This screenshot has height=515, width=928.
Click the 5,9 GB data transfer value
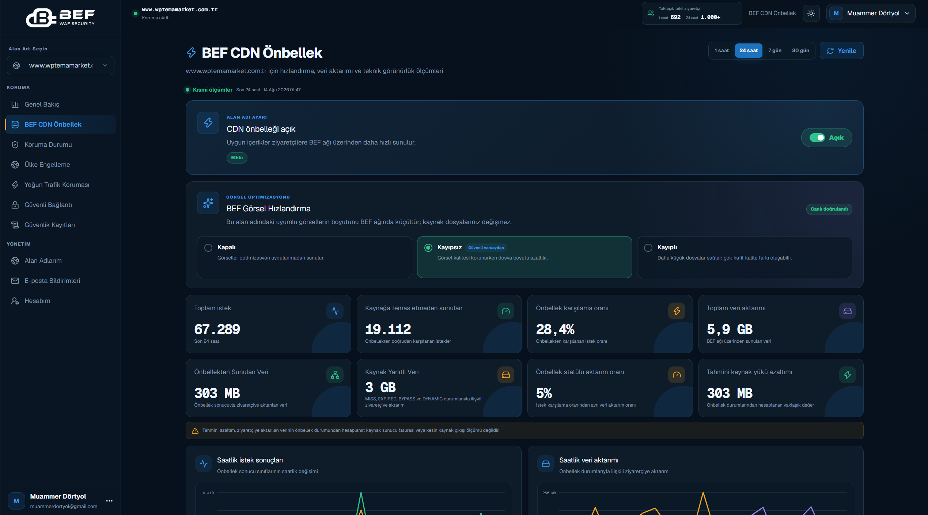[730, 329]
